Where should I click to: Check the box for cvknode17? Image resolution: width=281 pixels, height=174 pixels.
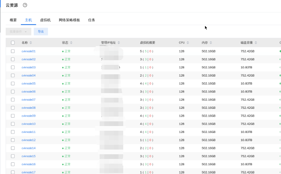(x=13, y=172)
